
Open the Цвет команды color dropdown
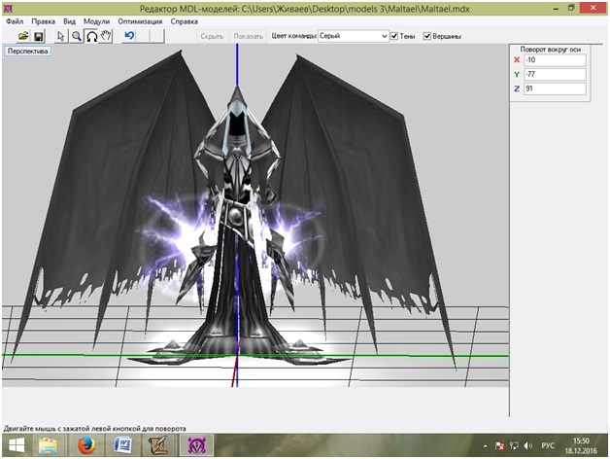[x=353, y=36]
